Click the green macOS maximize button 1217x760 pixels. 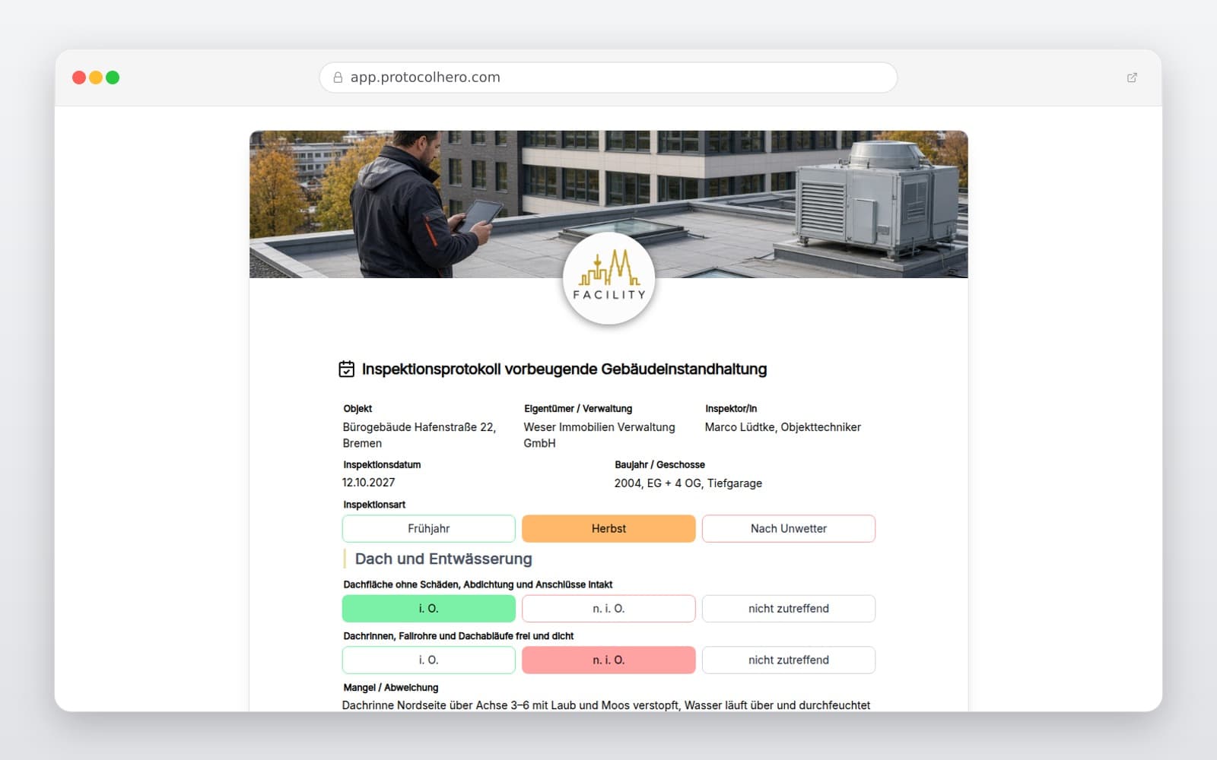click(113, 78)
